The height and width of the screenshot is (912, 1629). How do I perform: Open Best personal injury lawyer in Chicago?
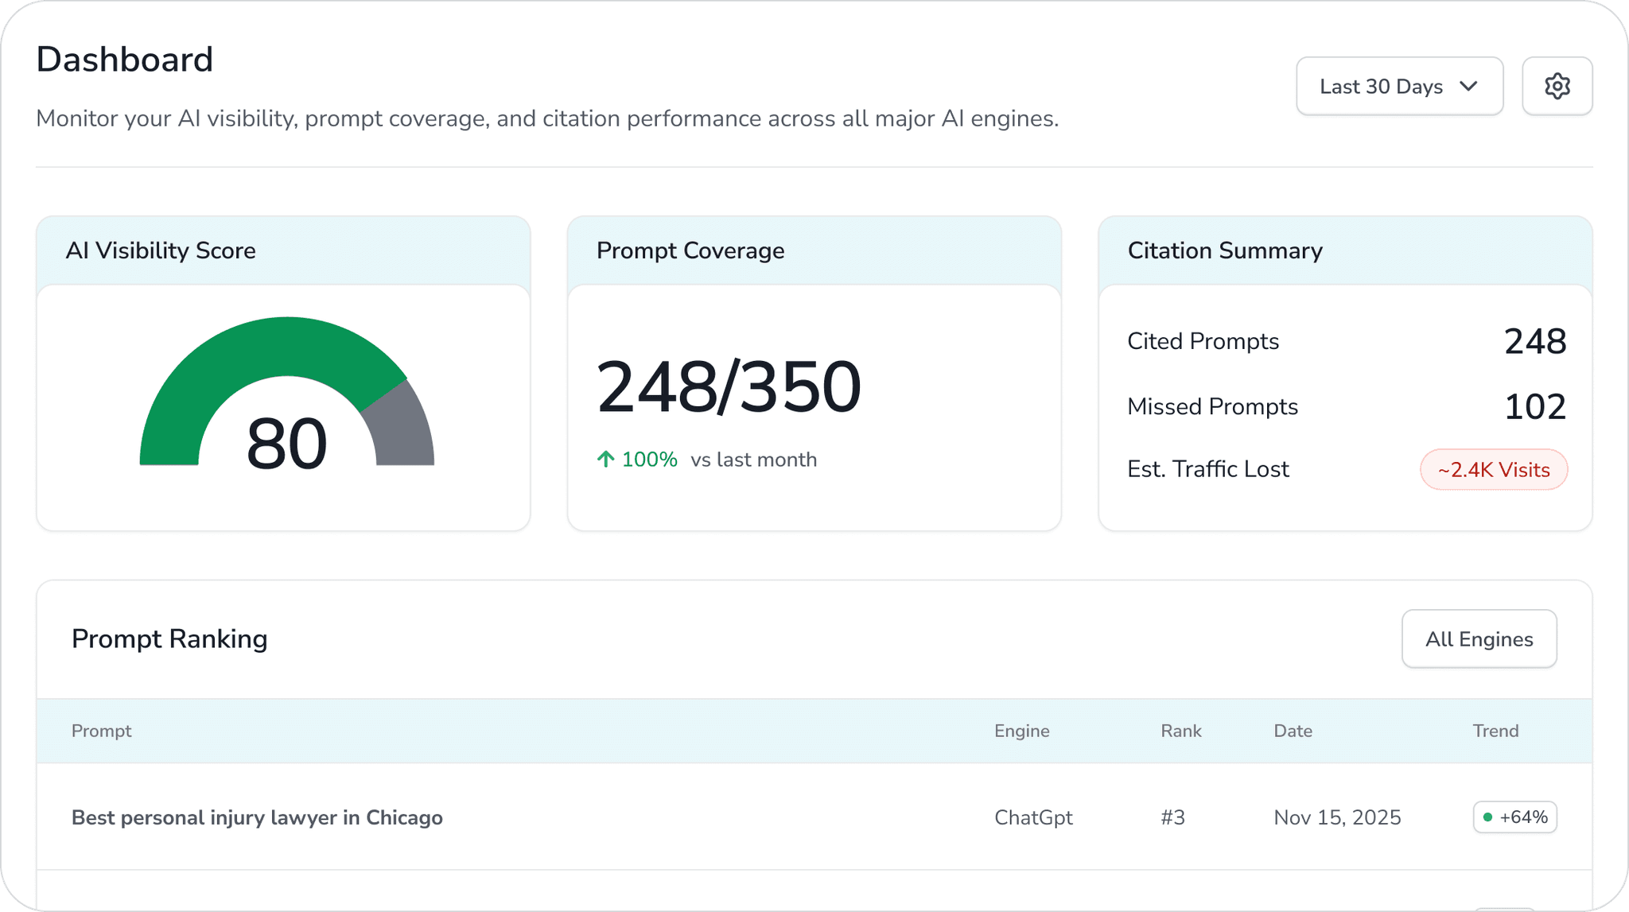coord(257,817)
